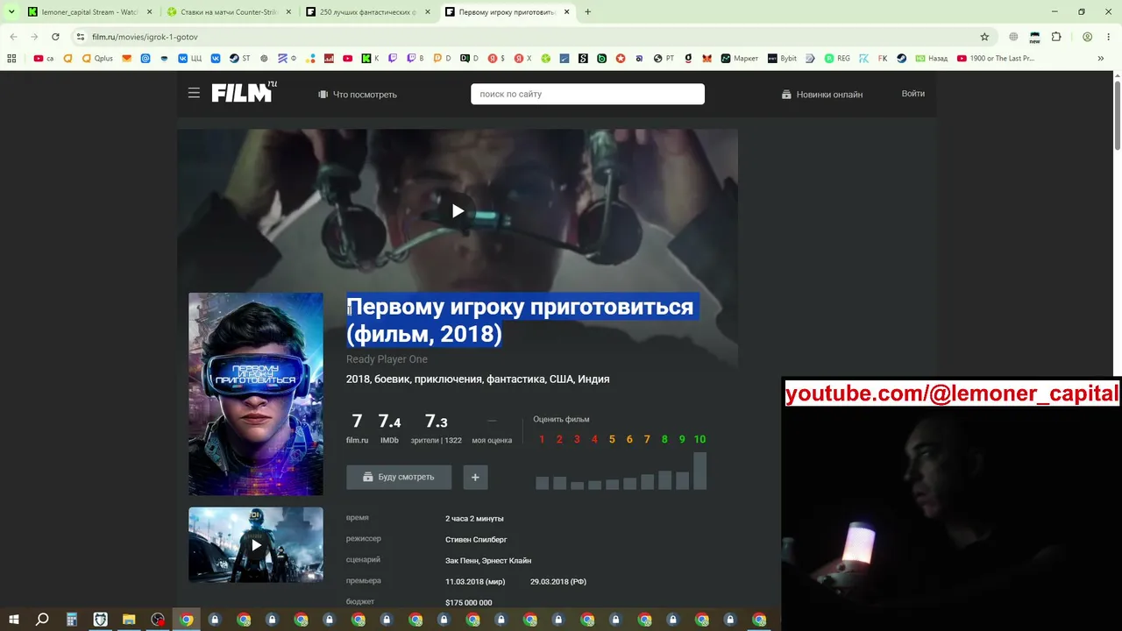Open the 'Bybit' bookmark
The height and width of the screenshot is (631, 1122).
[x=783, y=59]
